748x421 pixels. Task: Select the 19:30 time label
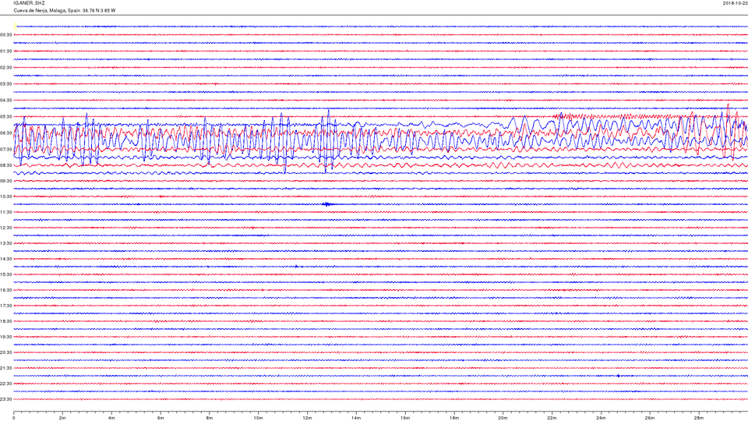coord(5,337)
